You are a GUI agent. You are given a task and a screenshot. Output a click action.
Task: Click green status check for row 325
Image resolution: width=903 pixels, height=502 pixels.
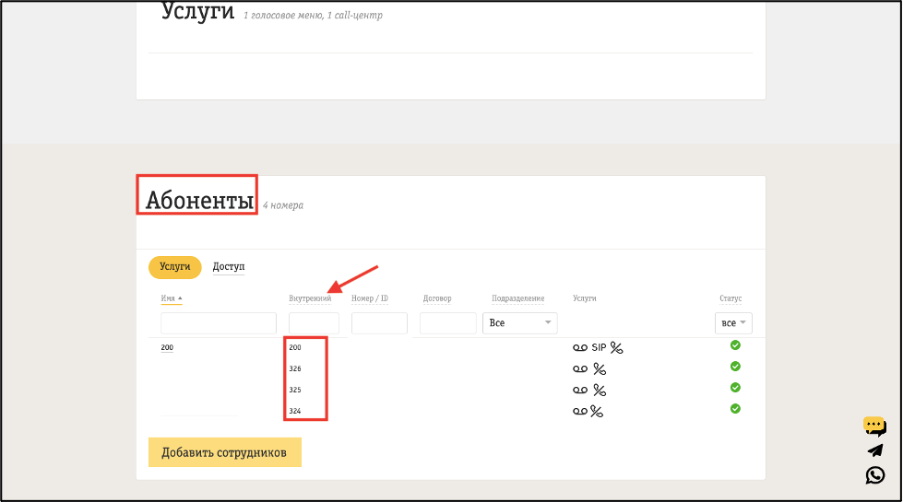tap(735, 388)
